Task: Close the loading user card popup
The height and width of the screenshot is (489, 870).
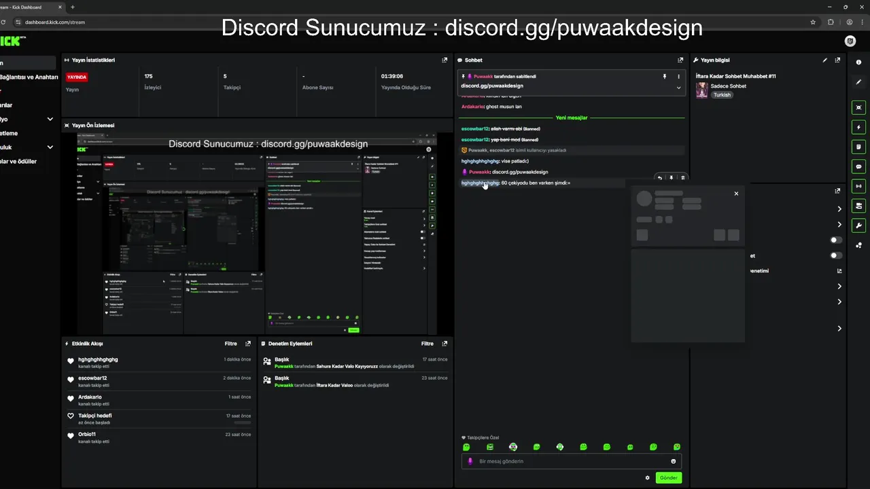Action: [x=736, y=194]
